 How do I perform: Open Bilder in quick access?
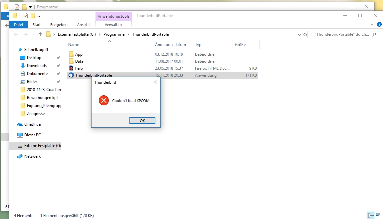coord(32,82)
